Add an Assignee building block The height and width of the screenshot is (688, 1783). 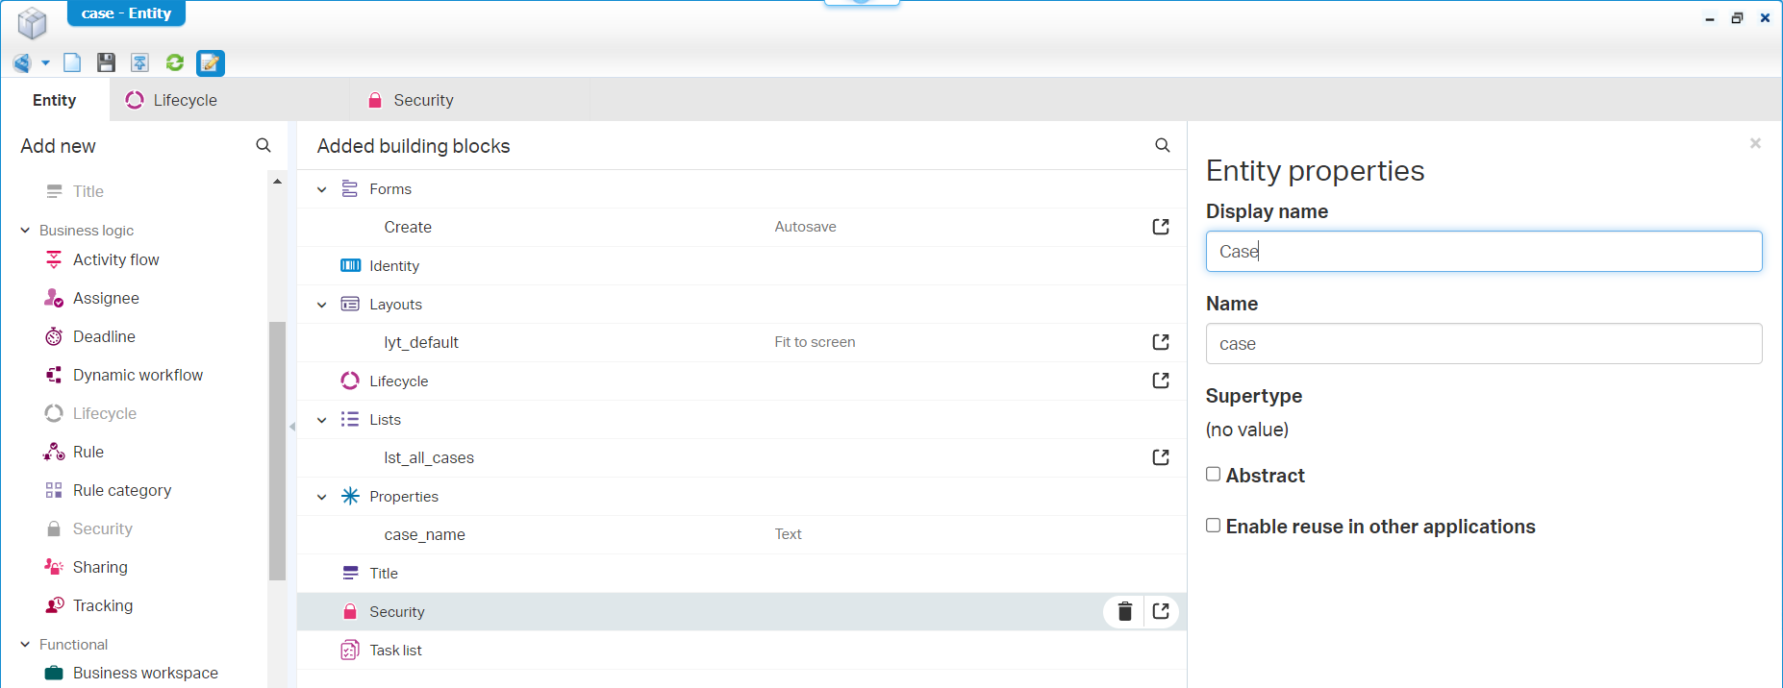tap(106, 298)
